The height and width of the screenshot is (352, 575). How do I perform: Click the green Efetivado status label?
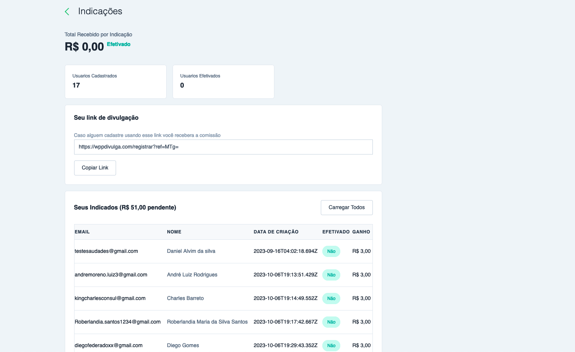click(119, 44)
